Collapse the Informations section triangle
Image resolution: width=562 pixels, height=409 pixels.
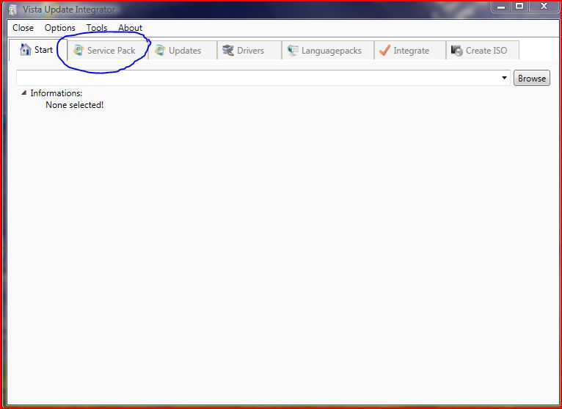[x=23, y=93]
